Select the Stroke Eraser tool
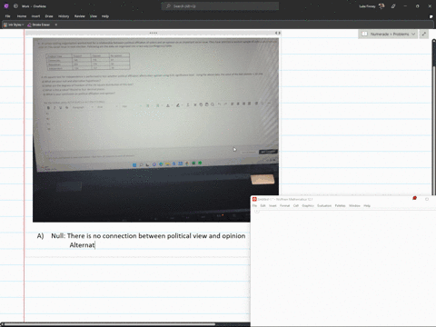The width and height of the screenshot is (436, 327). [x=38, y=25]
